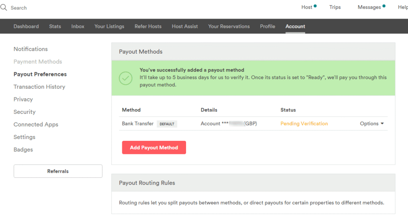
Task: Click the Host link in header
Action: pyautogui.click(x=307, y=7)
